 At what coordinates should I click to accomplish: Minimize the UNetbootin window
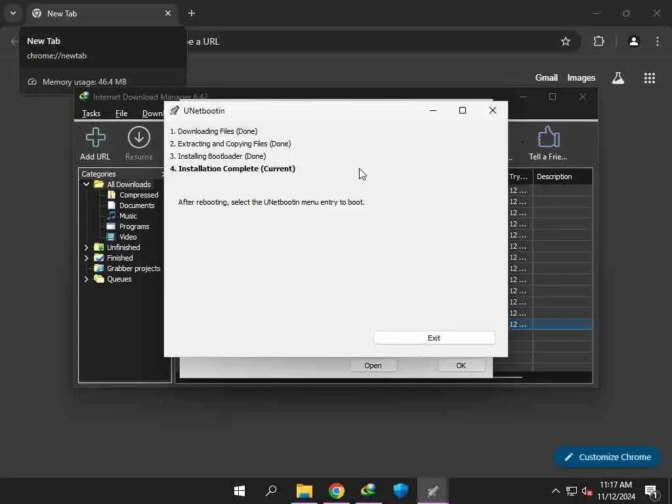(x=433, y=110)
